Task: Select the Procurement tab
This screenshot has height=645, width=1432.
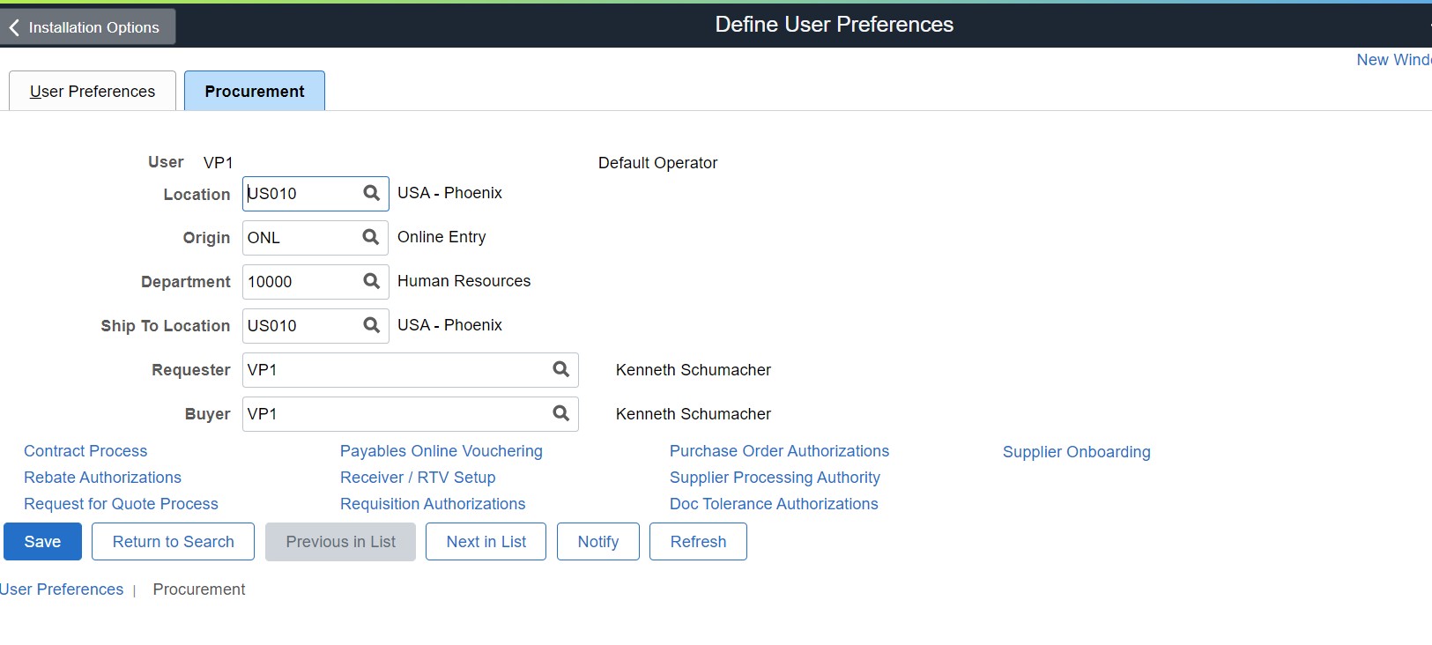Action: point(255,92)
